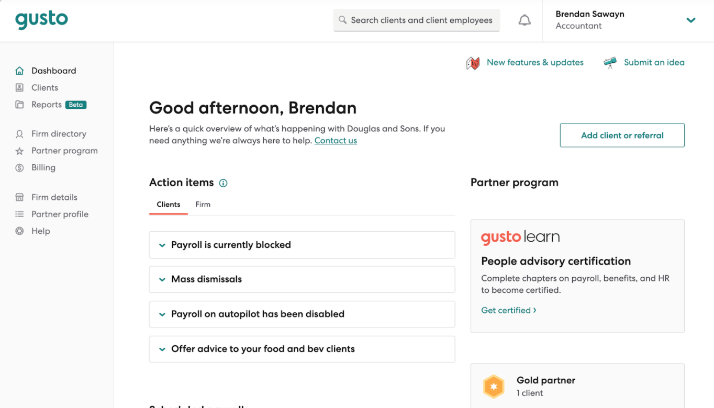Click Add client or referral button
The image size is (714, 408).
click(x=622, y=135)
